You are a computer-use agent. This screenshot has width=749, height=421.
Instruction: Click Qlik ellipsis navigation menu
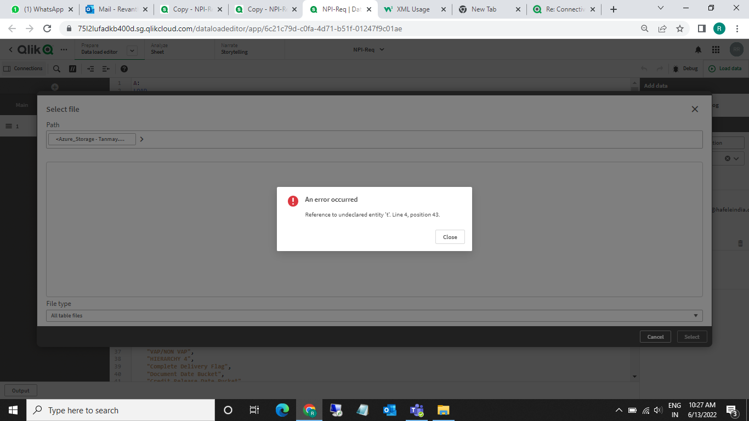(x=65, y=49)
